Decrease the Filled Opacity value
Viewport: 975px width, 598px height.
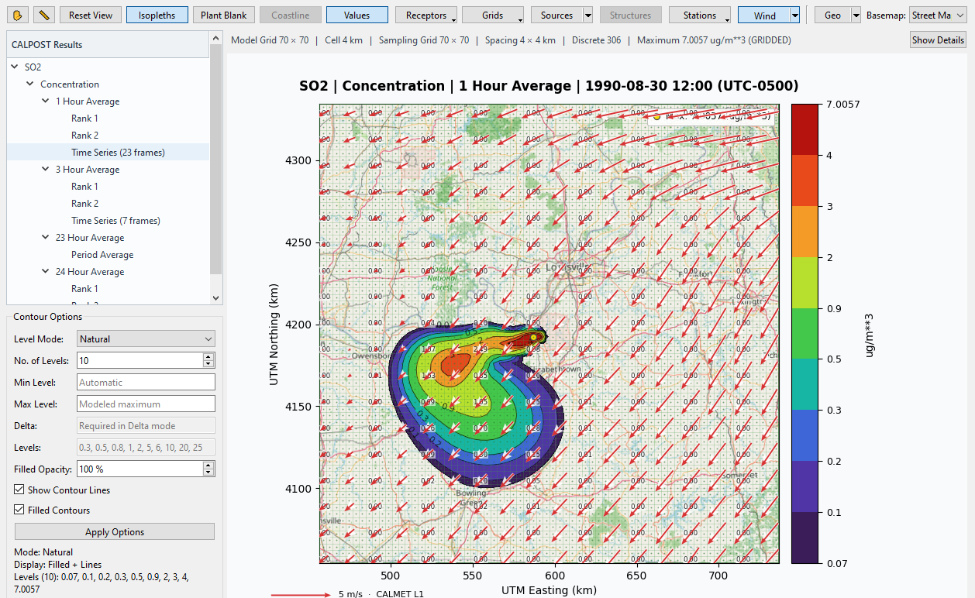[x=208, y=473]
